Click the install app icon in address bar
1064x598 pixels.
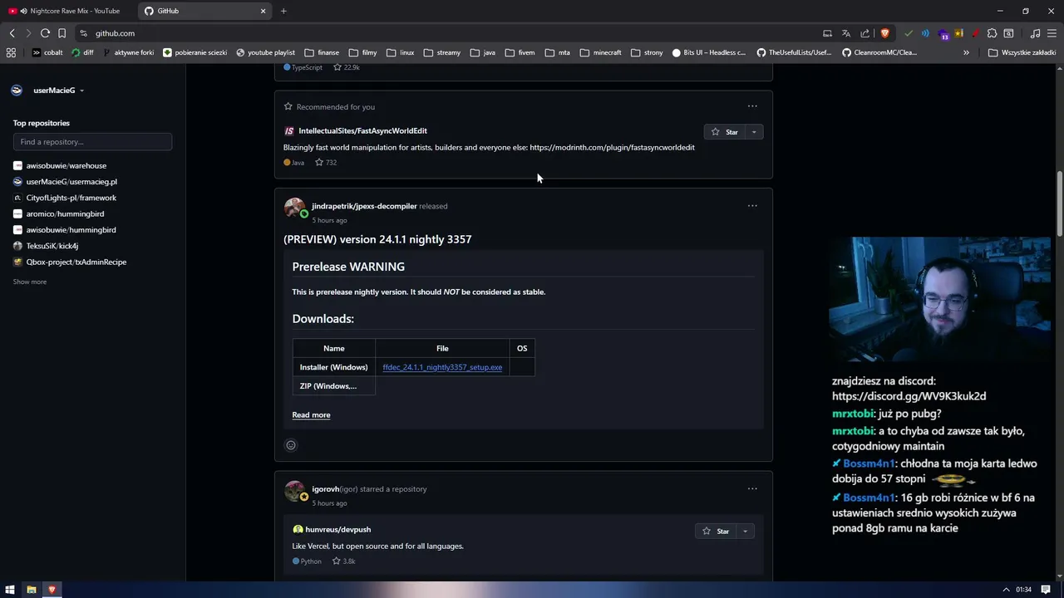tap(827, 33)
